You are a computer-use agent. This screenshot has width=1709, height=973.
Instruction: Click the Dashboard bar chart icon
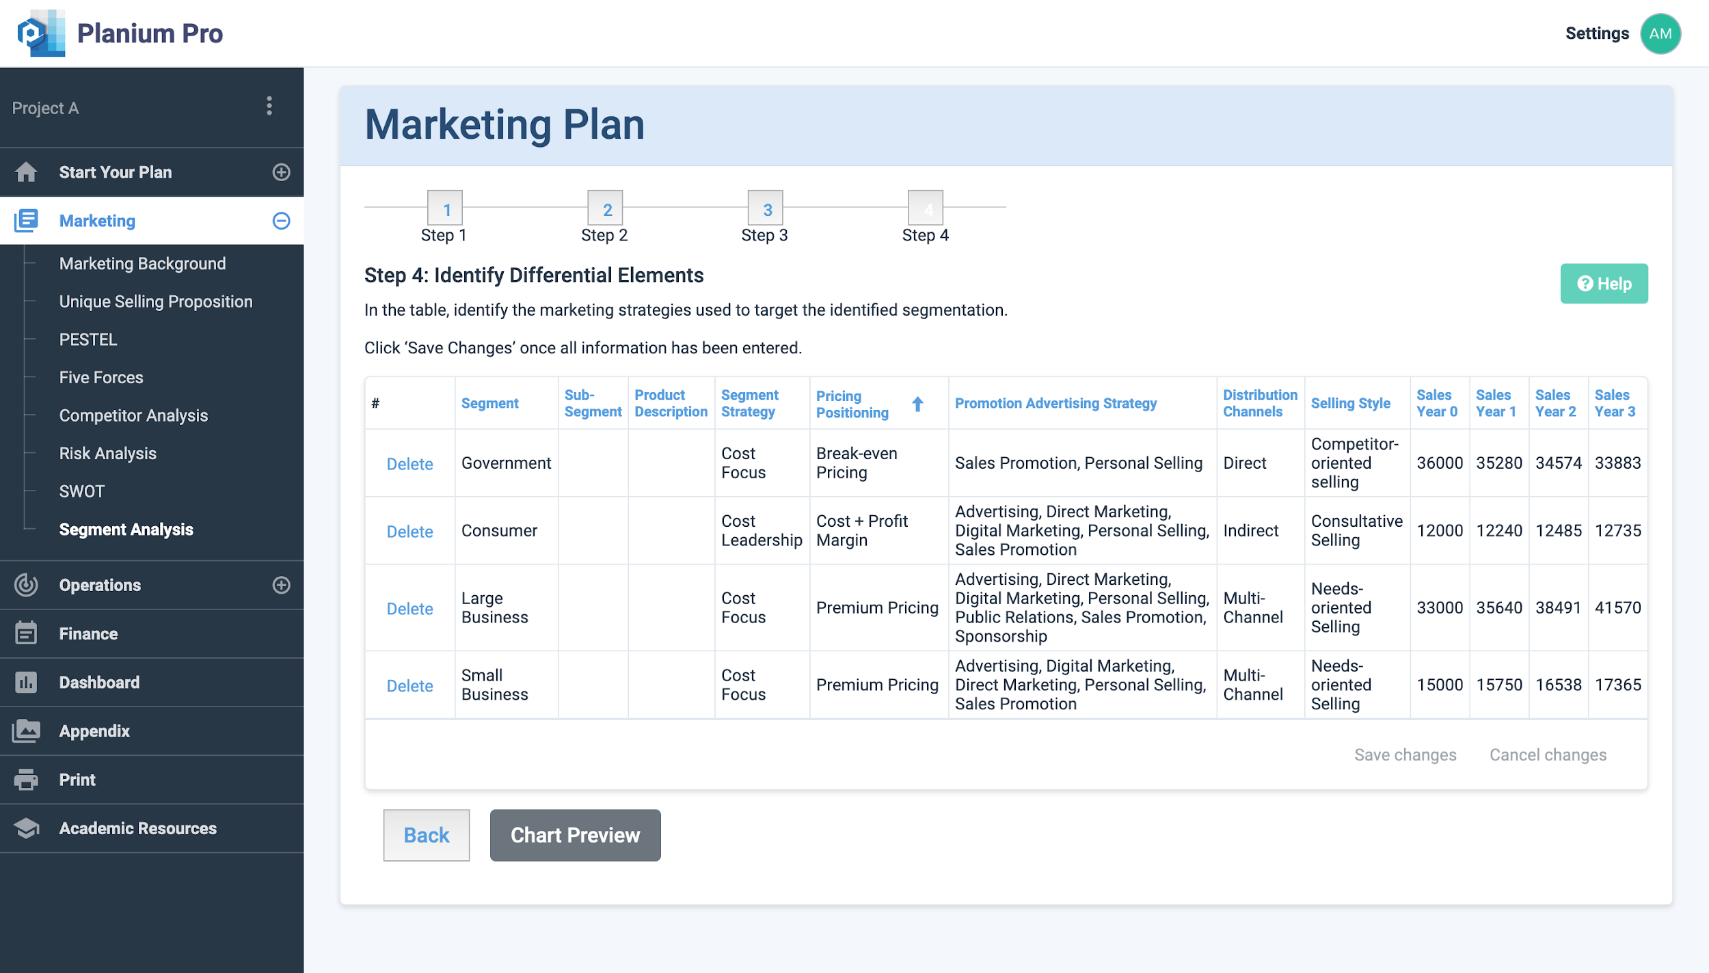coord(26,682)
